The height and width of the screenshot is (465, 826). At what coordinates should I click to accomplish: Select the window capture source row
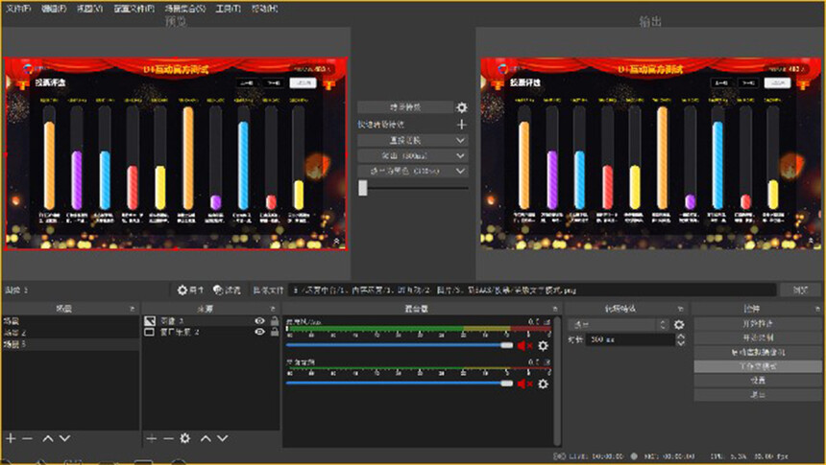210,333
